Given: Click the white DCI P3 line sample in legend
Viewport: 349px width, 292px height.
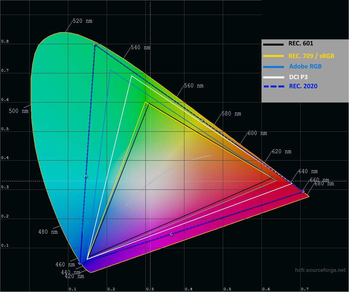Looking at the screenshot, I should pos(273,77).
